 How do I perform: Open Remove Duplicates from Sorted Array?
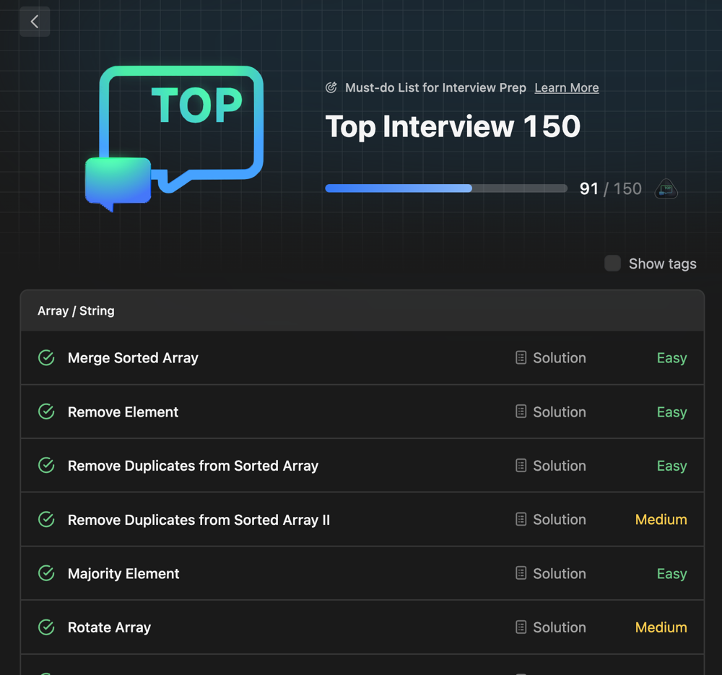(x=193, y=466)
